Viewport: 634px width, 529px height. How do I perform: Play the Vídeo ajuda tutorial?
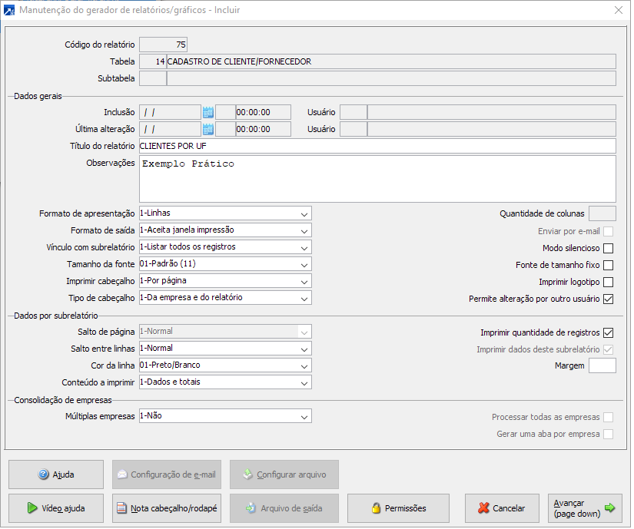tap(55, 508)
